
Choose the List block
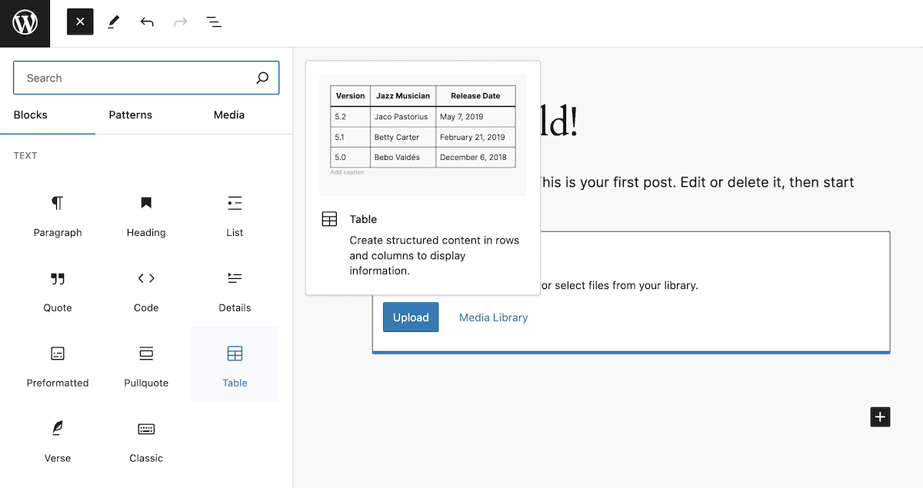235,217
